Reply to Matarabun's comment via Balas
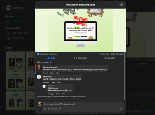The width and height of the screenshot is (155, 115). tap(59, 82)
